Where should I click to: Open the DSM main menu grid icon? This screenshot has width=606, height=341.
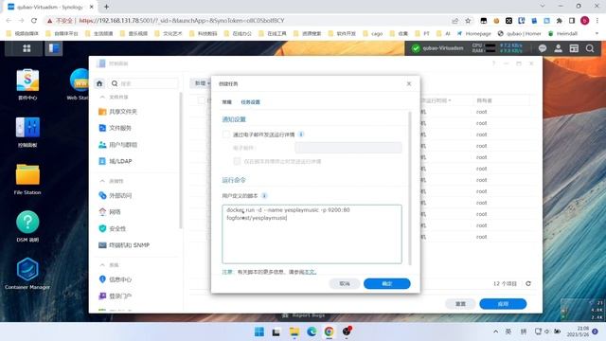[x=27, y=48]
